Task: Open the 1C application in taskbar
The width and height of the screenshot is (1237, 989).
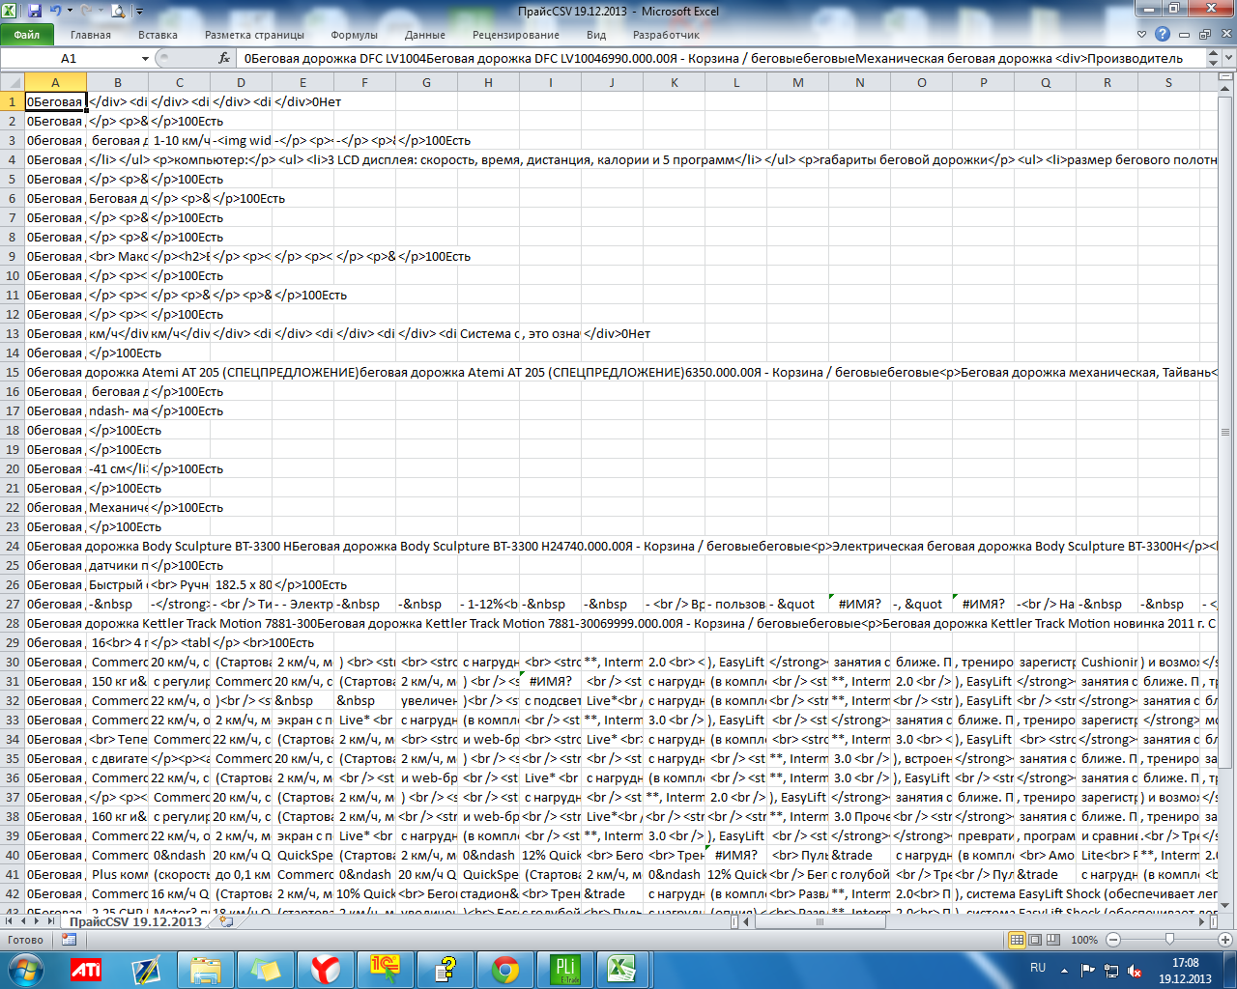Action: point(386,968)
